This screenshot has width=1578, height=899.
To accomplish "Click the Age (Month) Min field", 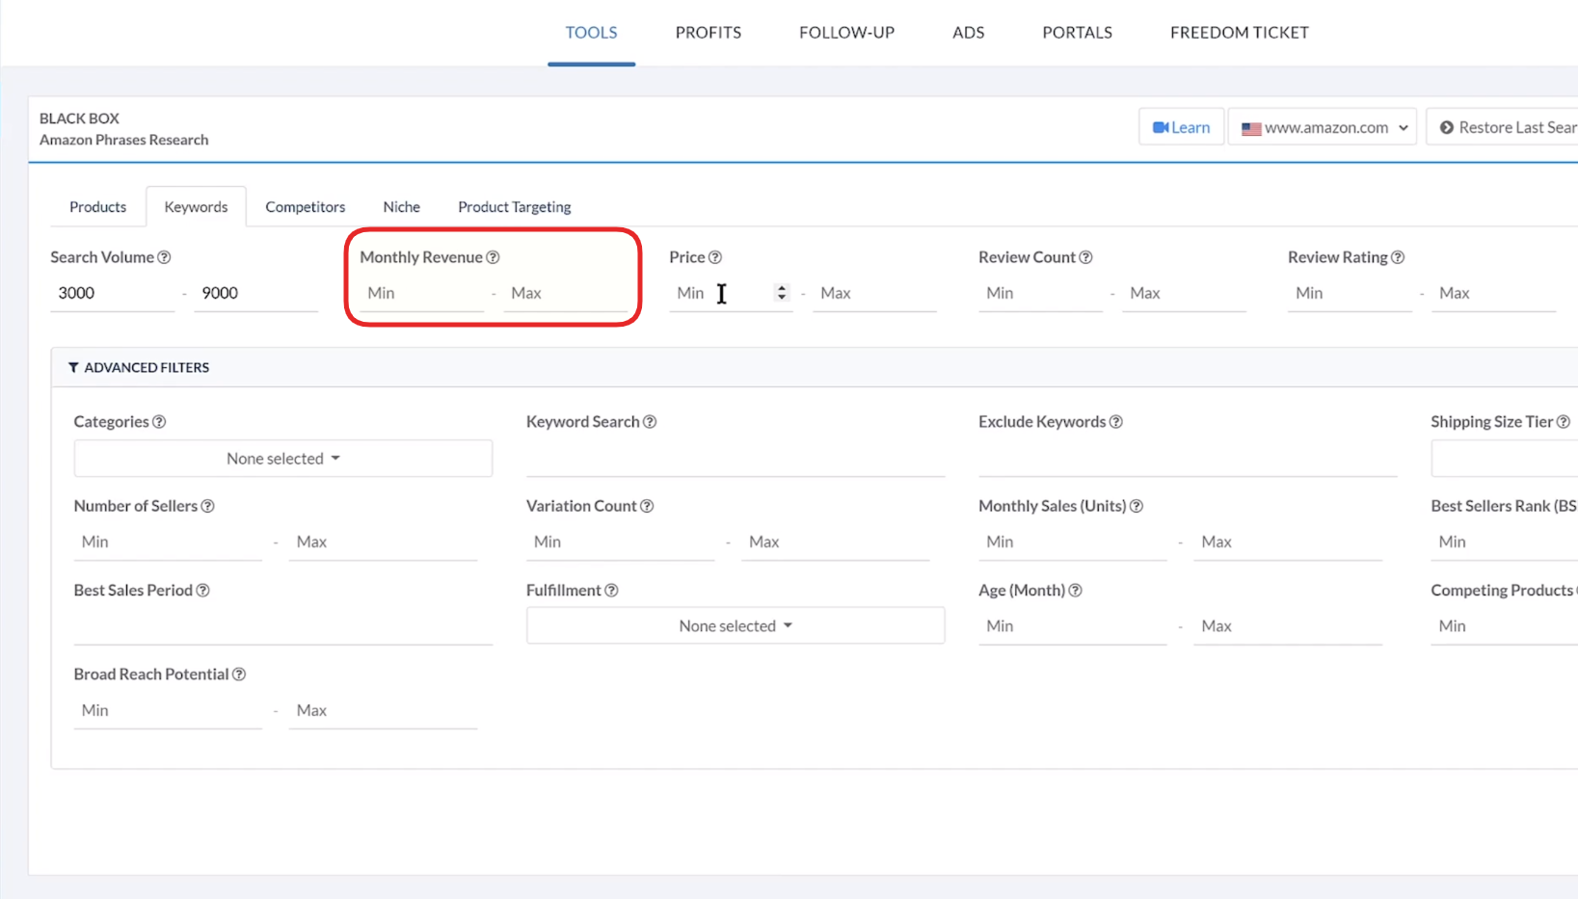I will coord(1072,626).
